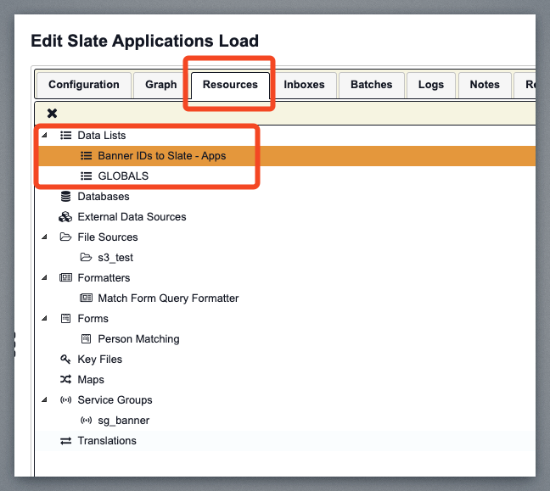Collapse the Service Groups node

tap(44, 399)
